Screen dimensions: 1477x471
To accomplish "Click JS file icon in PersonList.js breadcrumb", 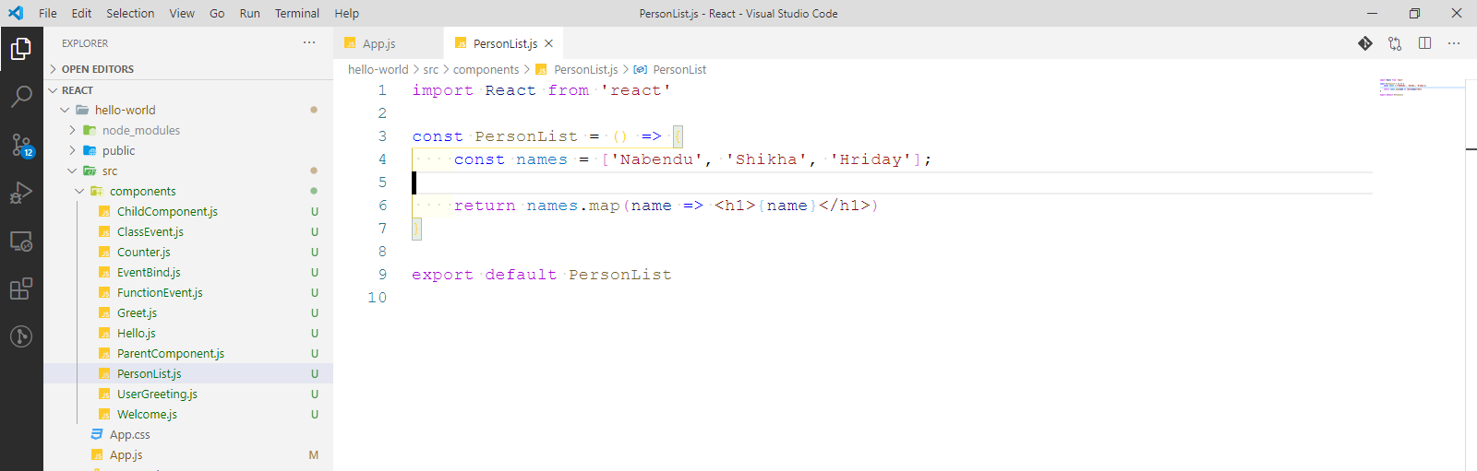I will pyautogui.click(x=542, y=69).
